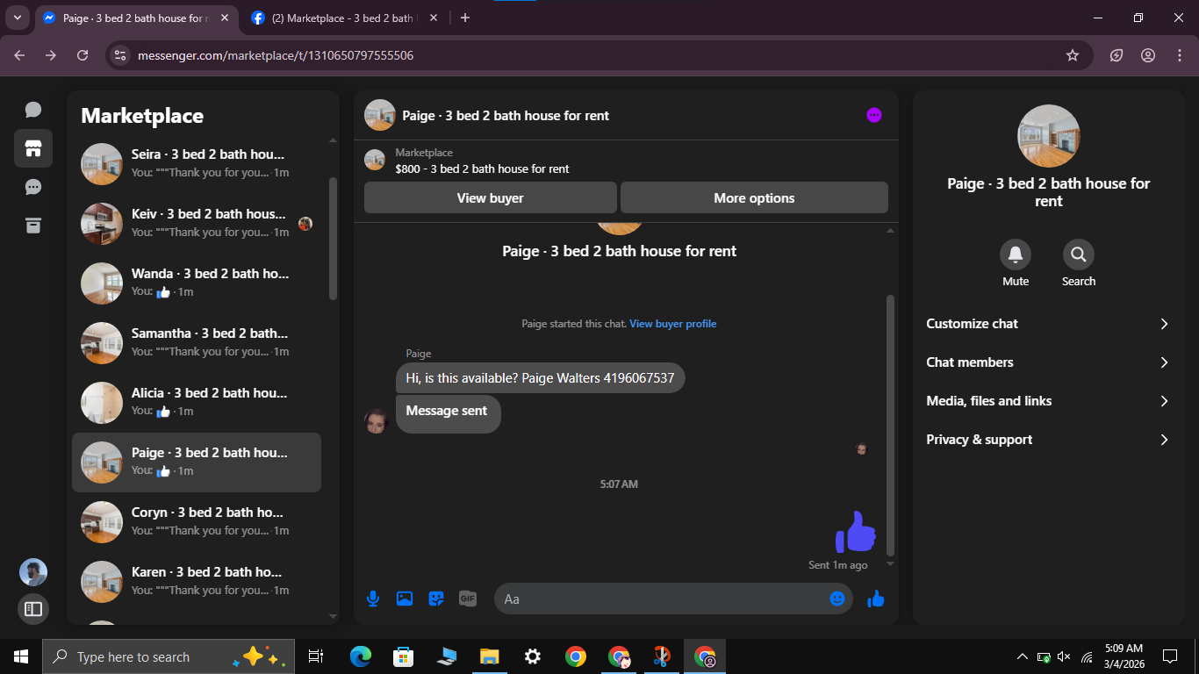Click the conversation list scrollbar
This screenshot has height=674, width=1199.
click(x=333, y=239)
